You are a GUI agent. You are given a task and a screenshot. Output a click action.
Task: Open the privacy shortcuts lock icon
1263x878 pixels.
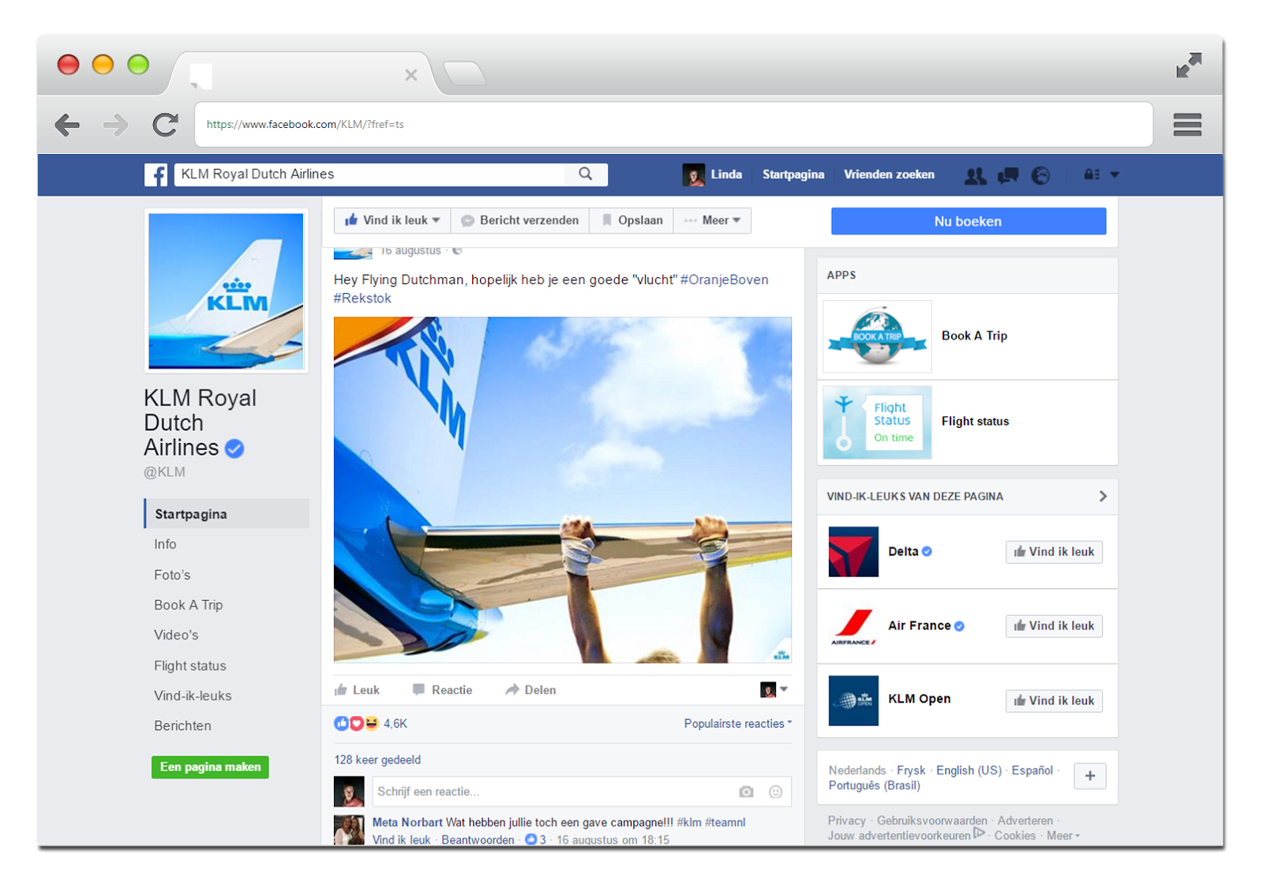click(x=1092, y=174)
